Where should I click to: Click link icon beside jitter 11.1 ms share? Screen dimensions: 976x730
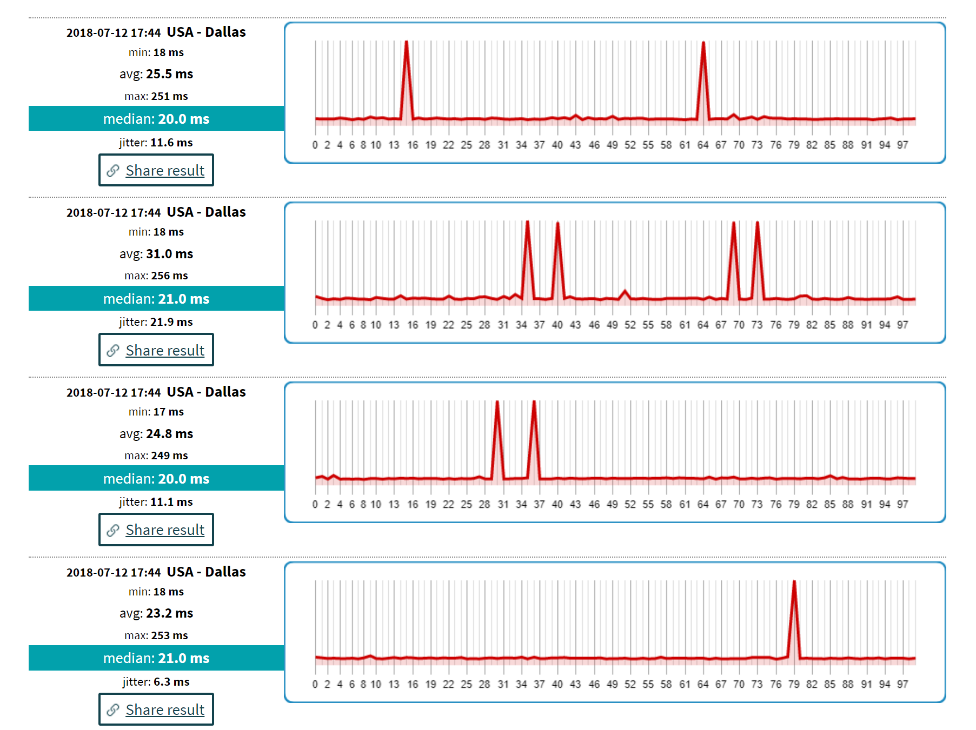tap(113, 530)
